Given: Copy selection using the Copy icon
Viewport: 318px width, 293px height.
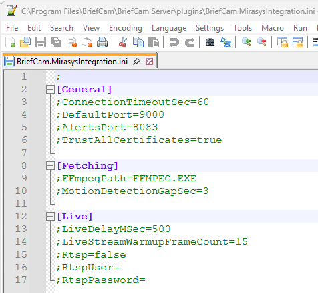Looking at the screenshot, I should [x=138, y=42].
